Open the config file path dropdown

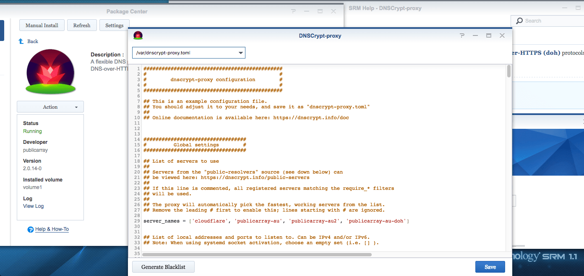coord(240,53)
